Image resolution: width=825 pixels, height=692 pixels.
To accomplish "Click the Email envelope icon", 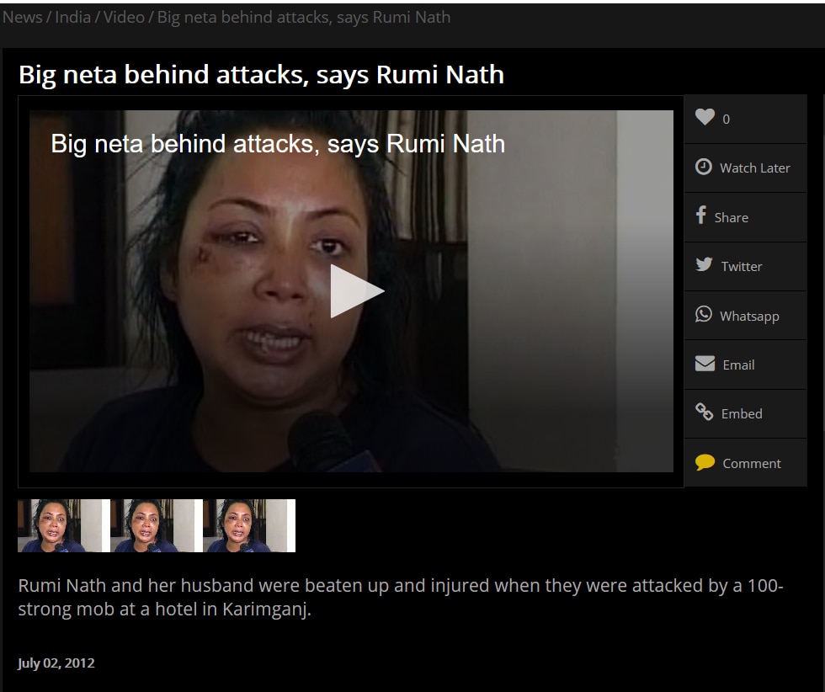I will click(x=705, y=364).
